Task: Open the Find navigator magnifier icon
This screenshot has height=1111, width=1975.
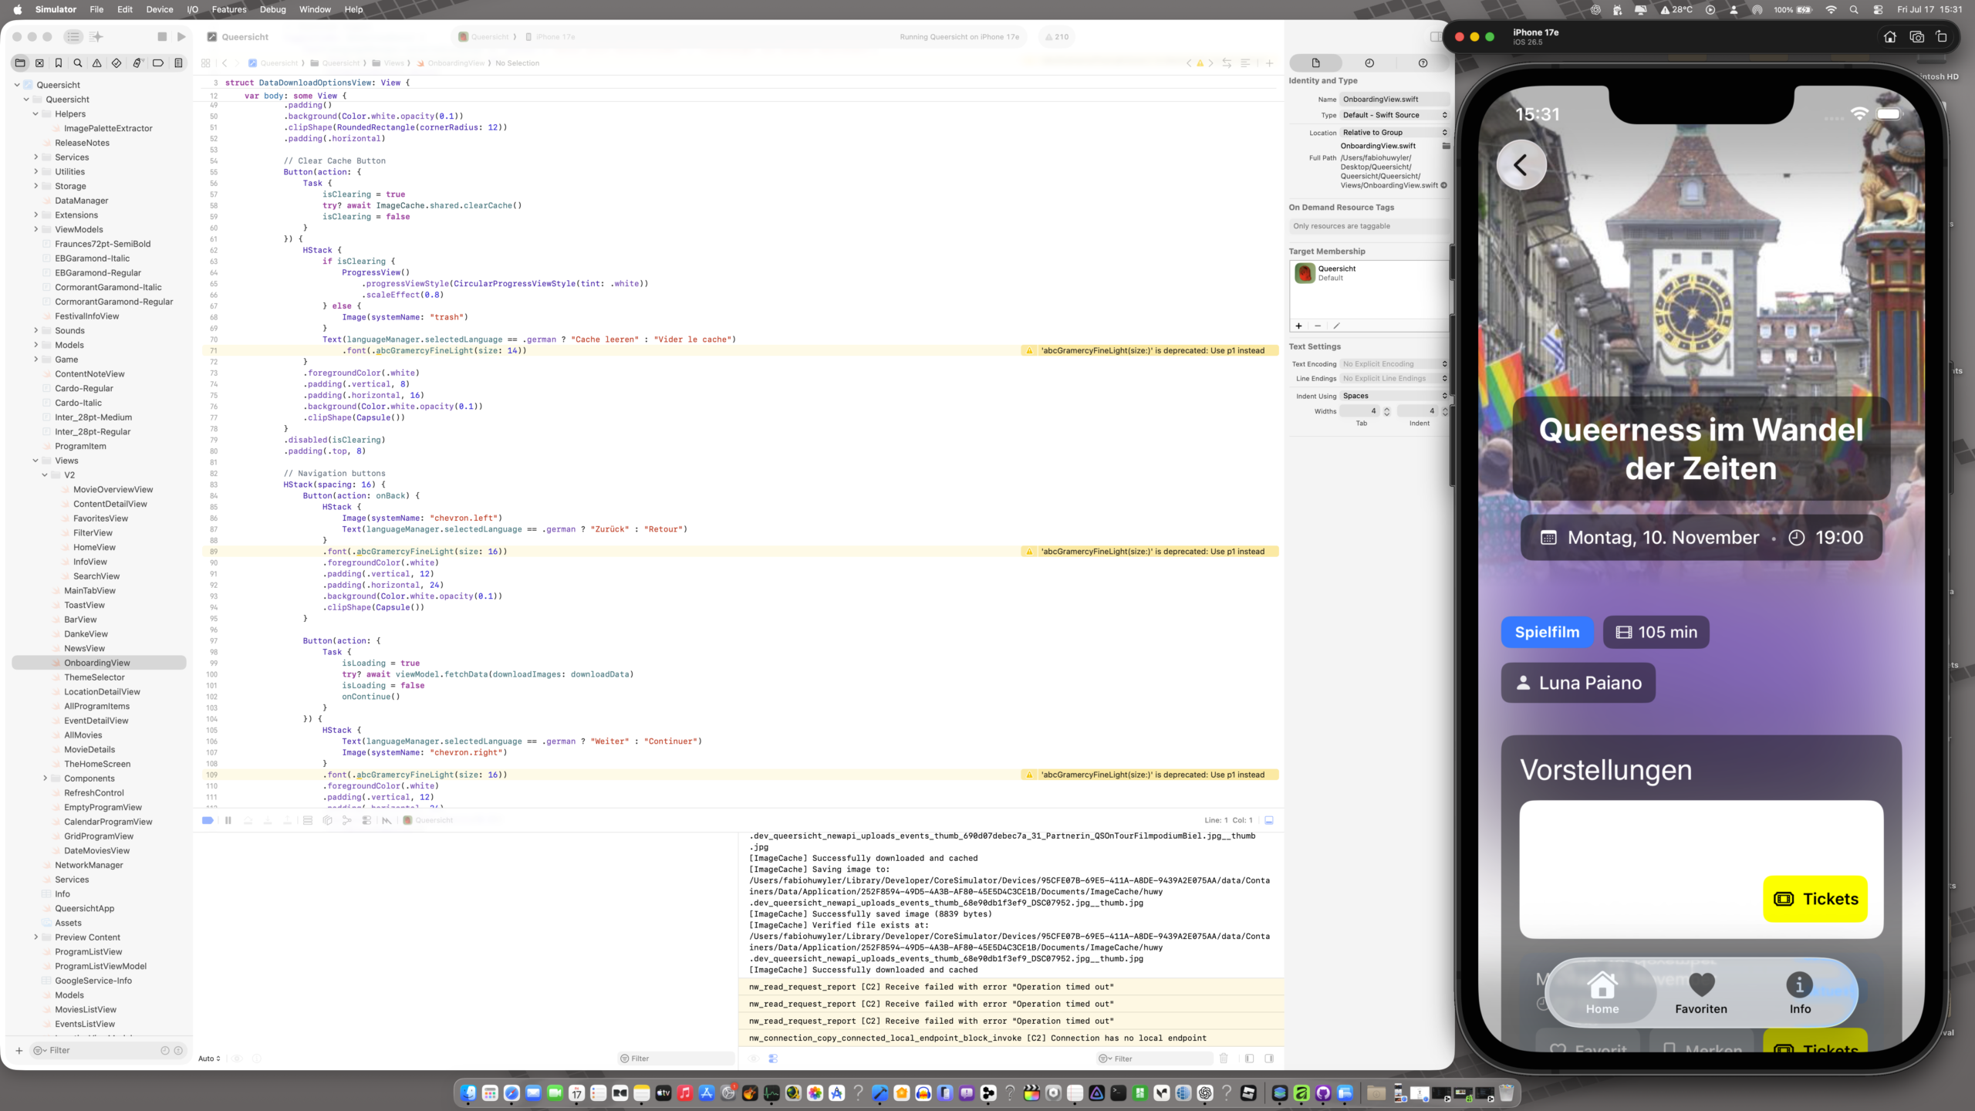Action: tap(77, 63)
